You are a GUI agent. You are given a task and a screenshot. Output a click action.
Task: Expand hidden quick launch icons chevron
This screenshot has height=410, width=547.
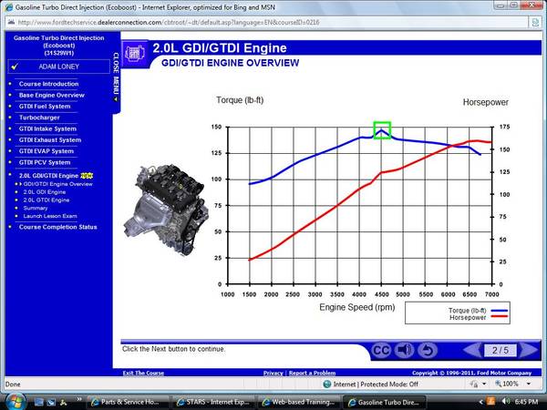tap(79, 400)
